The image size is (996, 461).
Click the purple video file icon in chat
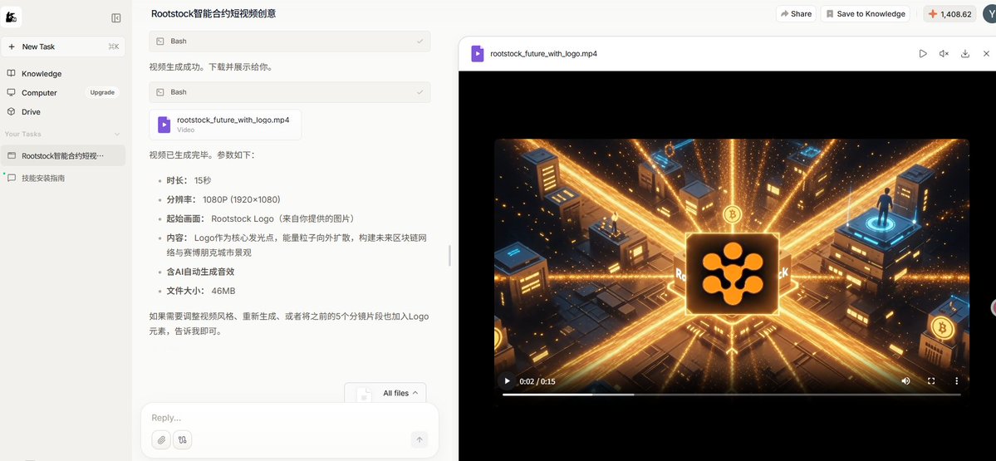pyautogui.click(x=164, y=125)
